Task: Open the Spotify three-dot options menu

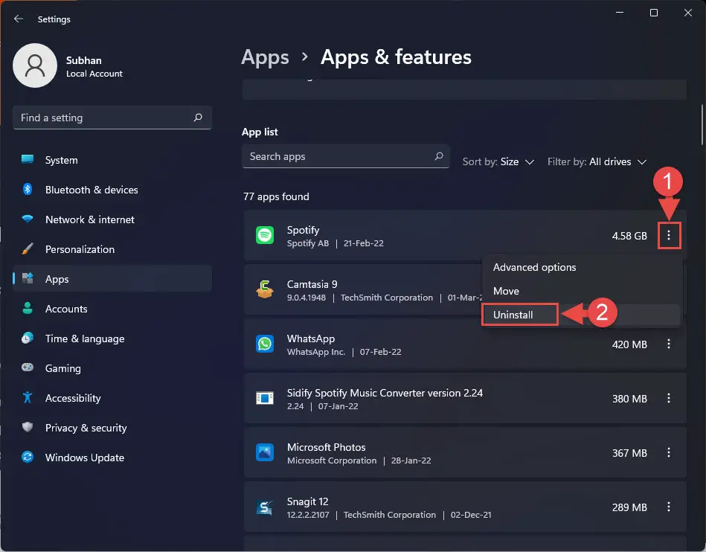Action: tap(669, 235)
